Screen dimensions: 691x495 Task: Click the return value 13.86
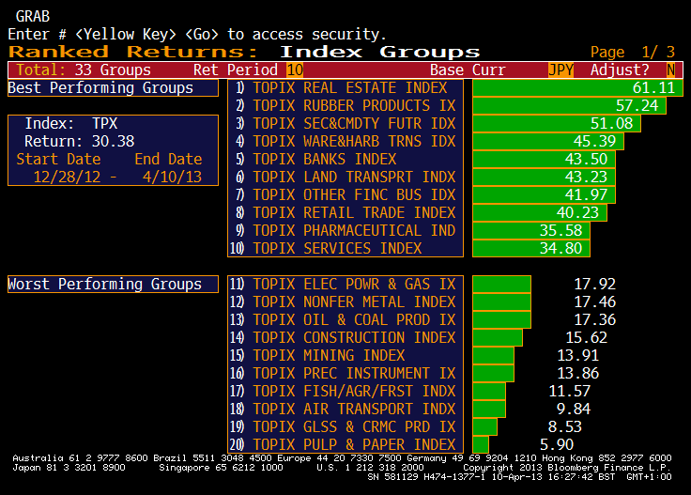point(577,373)
